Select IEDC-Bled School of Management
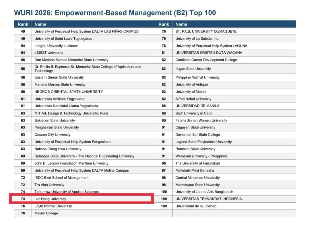The width and height of the screenshot is (310, 229). [x=61, y=178]
